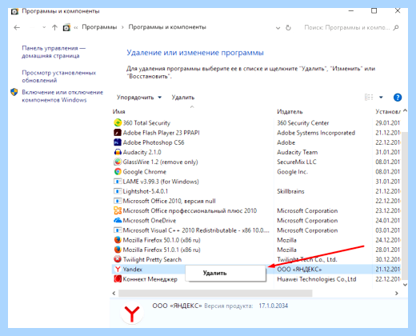Viewport: 416px width, 336px height.
Task: Click 360 Security Center publisher
Action: 303,123
